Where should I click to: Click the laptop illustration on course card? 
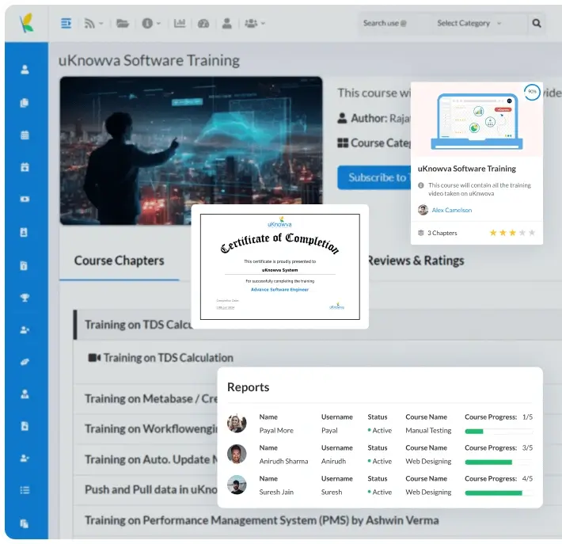pyautogui.click(x=477, y=122)
